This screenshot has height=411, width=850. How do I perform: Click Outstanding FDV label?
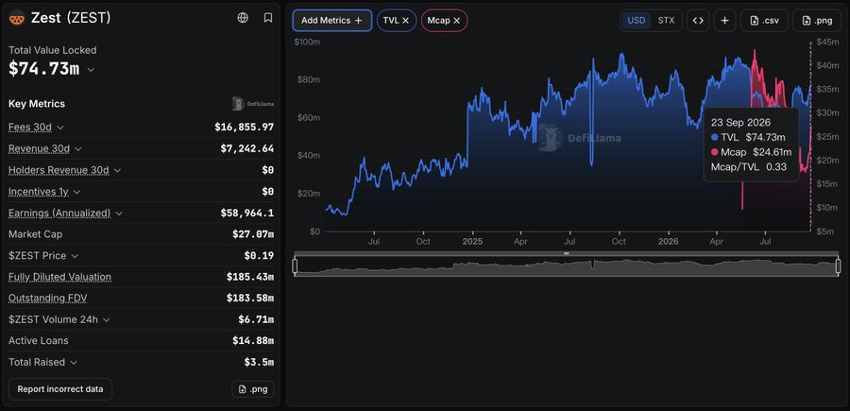[x=48, y=299]
